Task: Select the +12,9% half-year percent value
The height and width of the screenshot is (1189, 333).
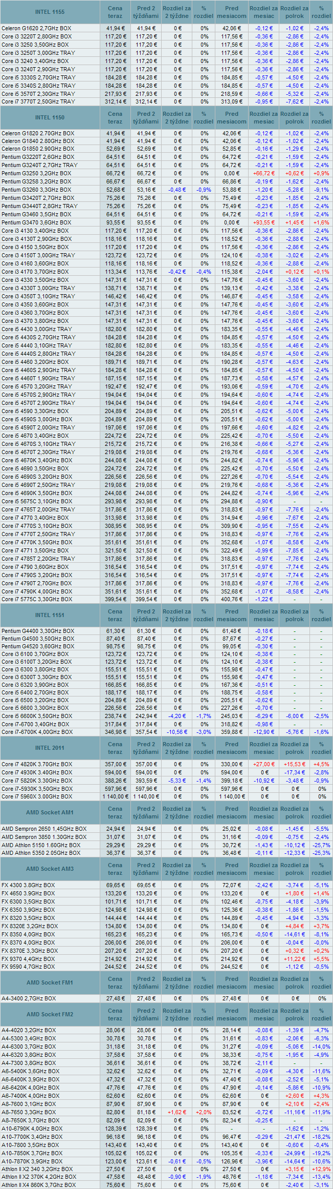Action: click(321, 1169)
